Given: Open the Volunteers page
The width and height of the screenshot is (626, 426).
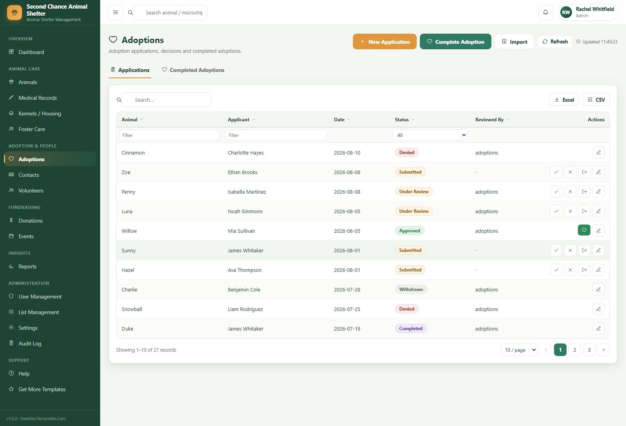Looking at the screenshot, I should (50, 191).
